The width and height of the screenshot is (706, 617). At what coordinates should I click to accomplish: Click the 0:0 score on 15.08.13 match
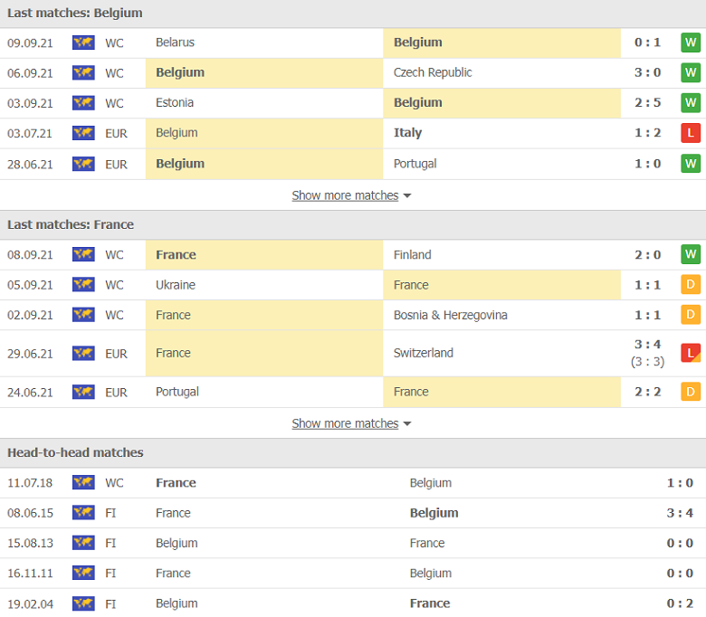[680, 543]
